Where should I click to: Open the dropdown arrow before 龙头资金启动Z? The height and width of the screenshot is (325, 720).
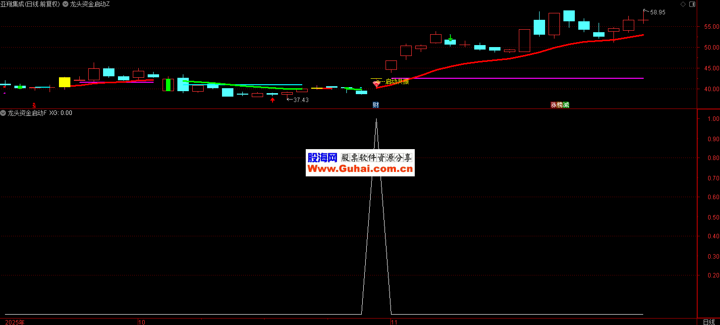[x=65, y=4]
